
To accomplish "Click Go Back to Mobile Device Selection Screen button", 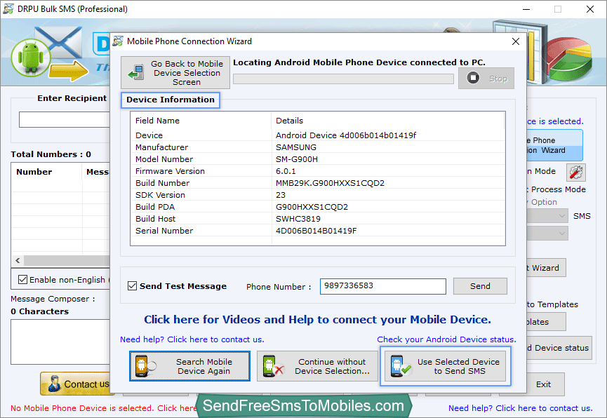I will (x=175, y=73).
